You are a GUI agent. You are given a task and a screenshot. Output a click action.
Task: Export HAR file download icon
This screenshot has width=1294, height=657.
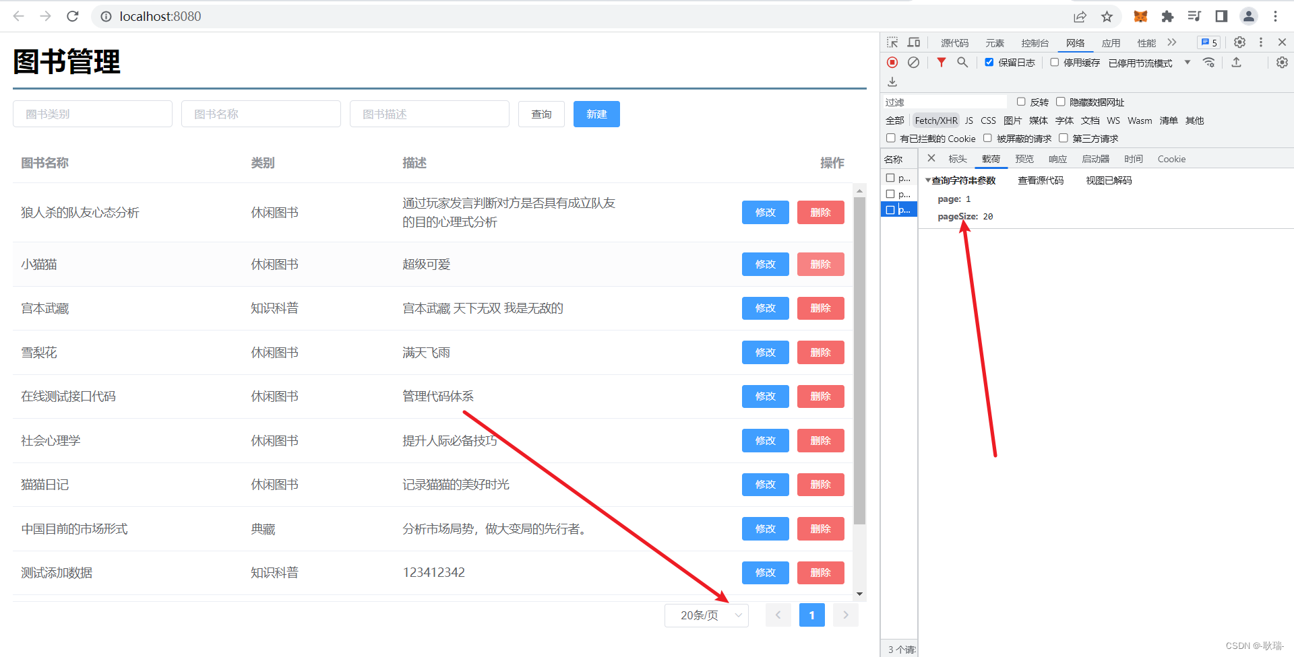[x=892, y=82]
